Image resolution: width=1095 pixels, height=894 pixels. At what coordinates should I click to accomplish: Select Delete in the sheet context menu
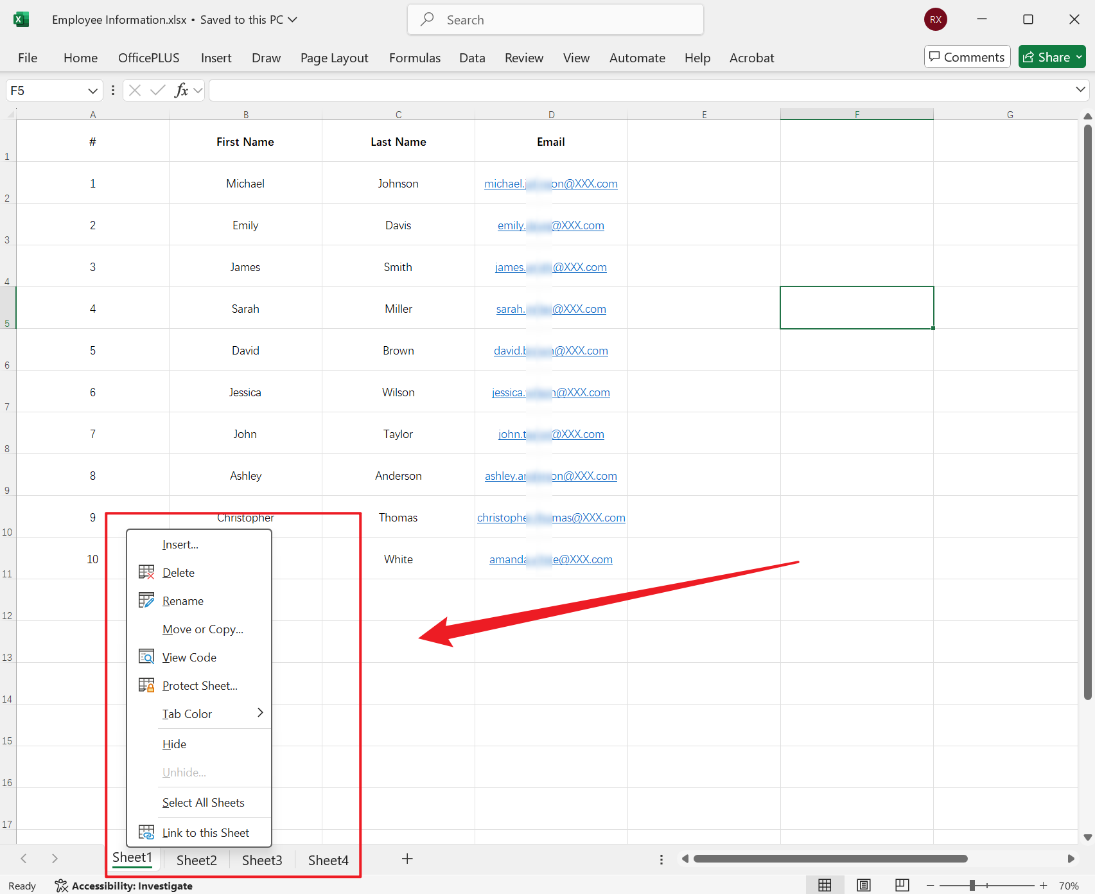tap(179, 572)
